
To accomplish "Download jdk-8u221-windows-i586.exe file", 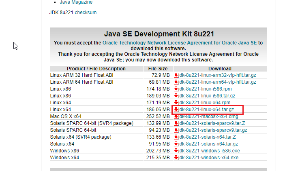I will coord(209,151).
